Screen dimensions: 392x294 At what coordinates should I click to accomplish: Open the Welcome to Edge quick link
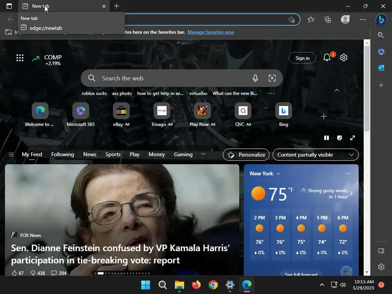[x=40, y=115]
